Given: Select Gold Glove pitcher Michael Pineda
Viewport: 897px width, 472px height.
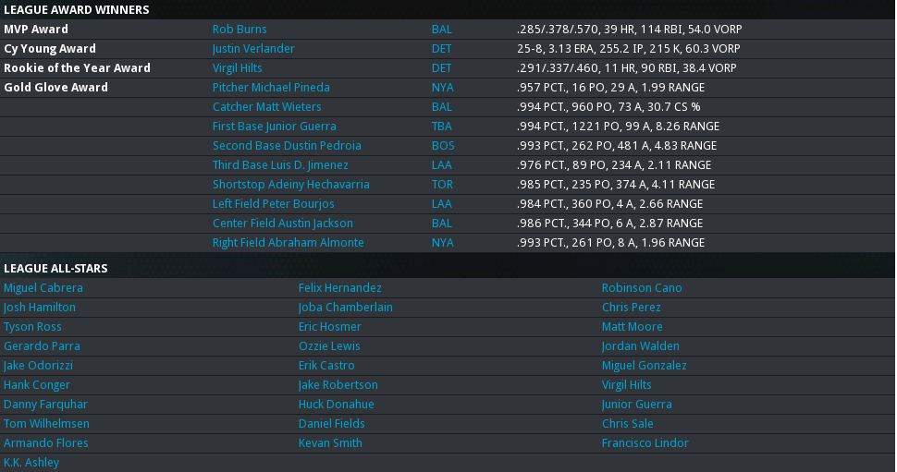Looking at the screenshot, I should tap(271, 88).
